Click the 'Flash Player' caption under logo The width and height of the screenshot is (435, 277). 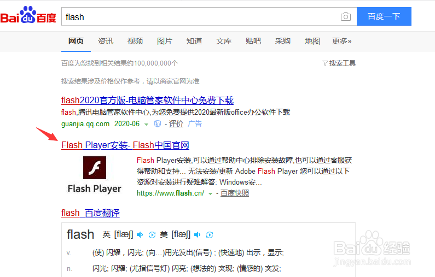(95, 188)
